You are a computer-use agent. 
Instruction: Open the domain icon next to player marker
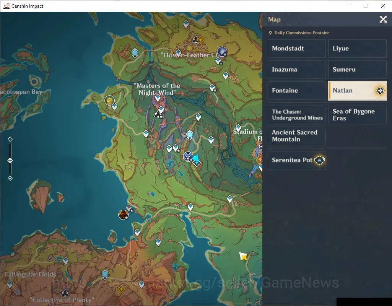click(x=188, y=157)
